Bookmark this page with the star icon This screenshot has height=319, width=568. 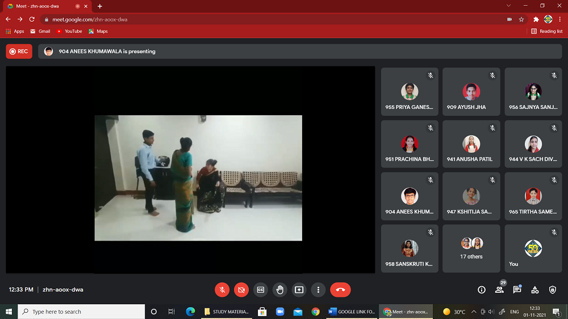click(521, 19)
